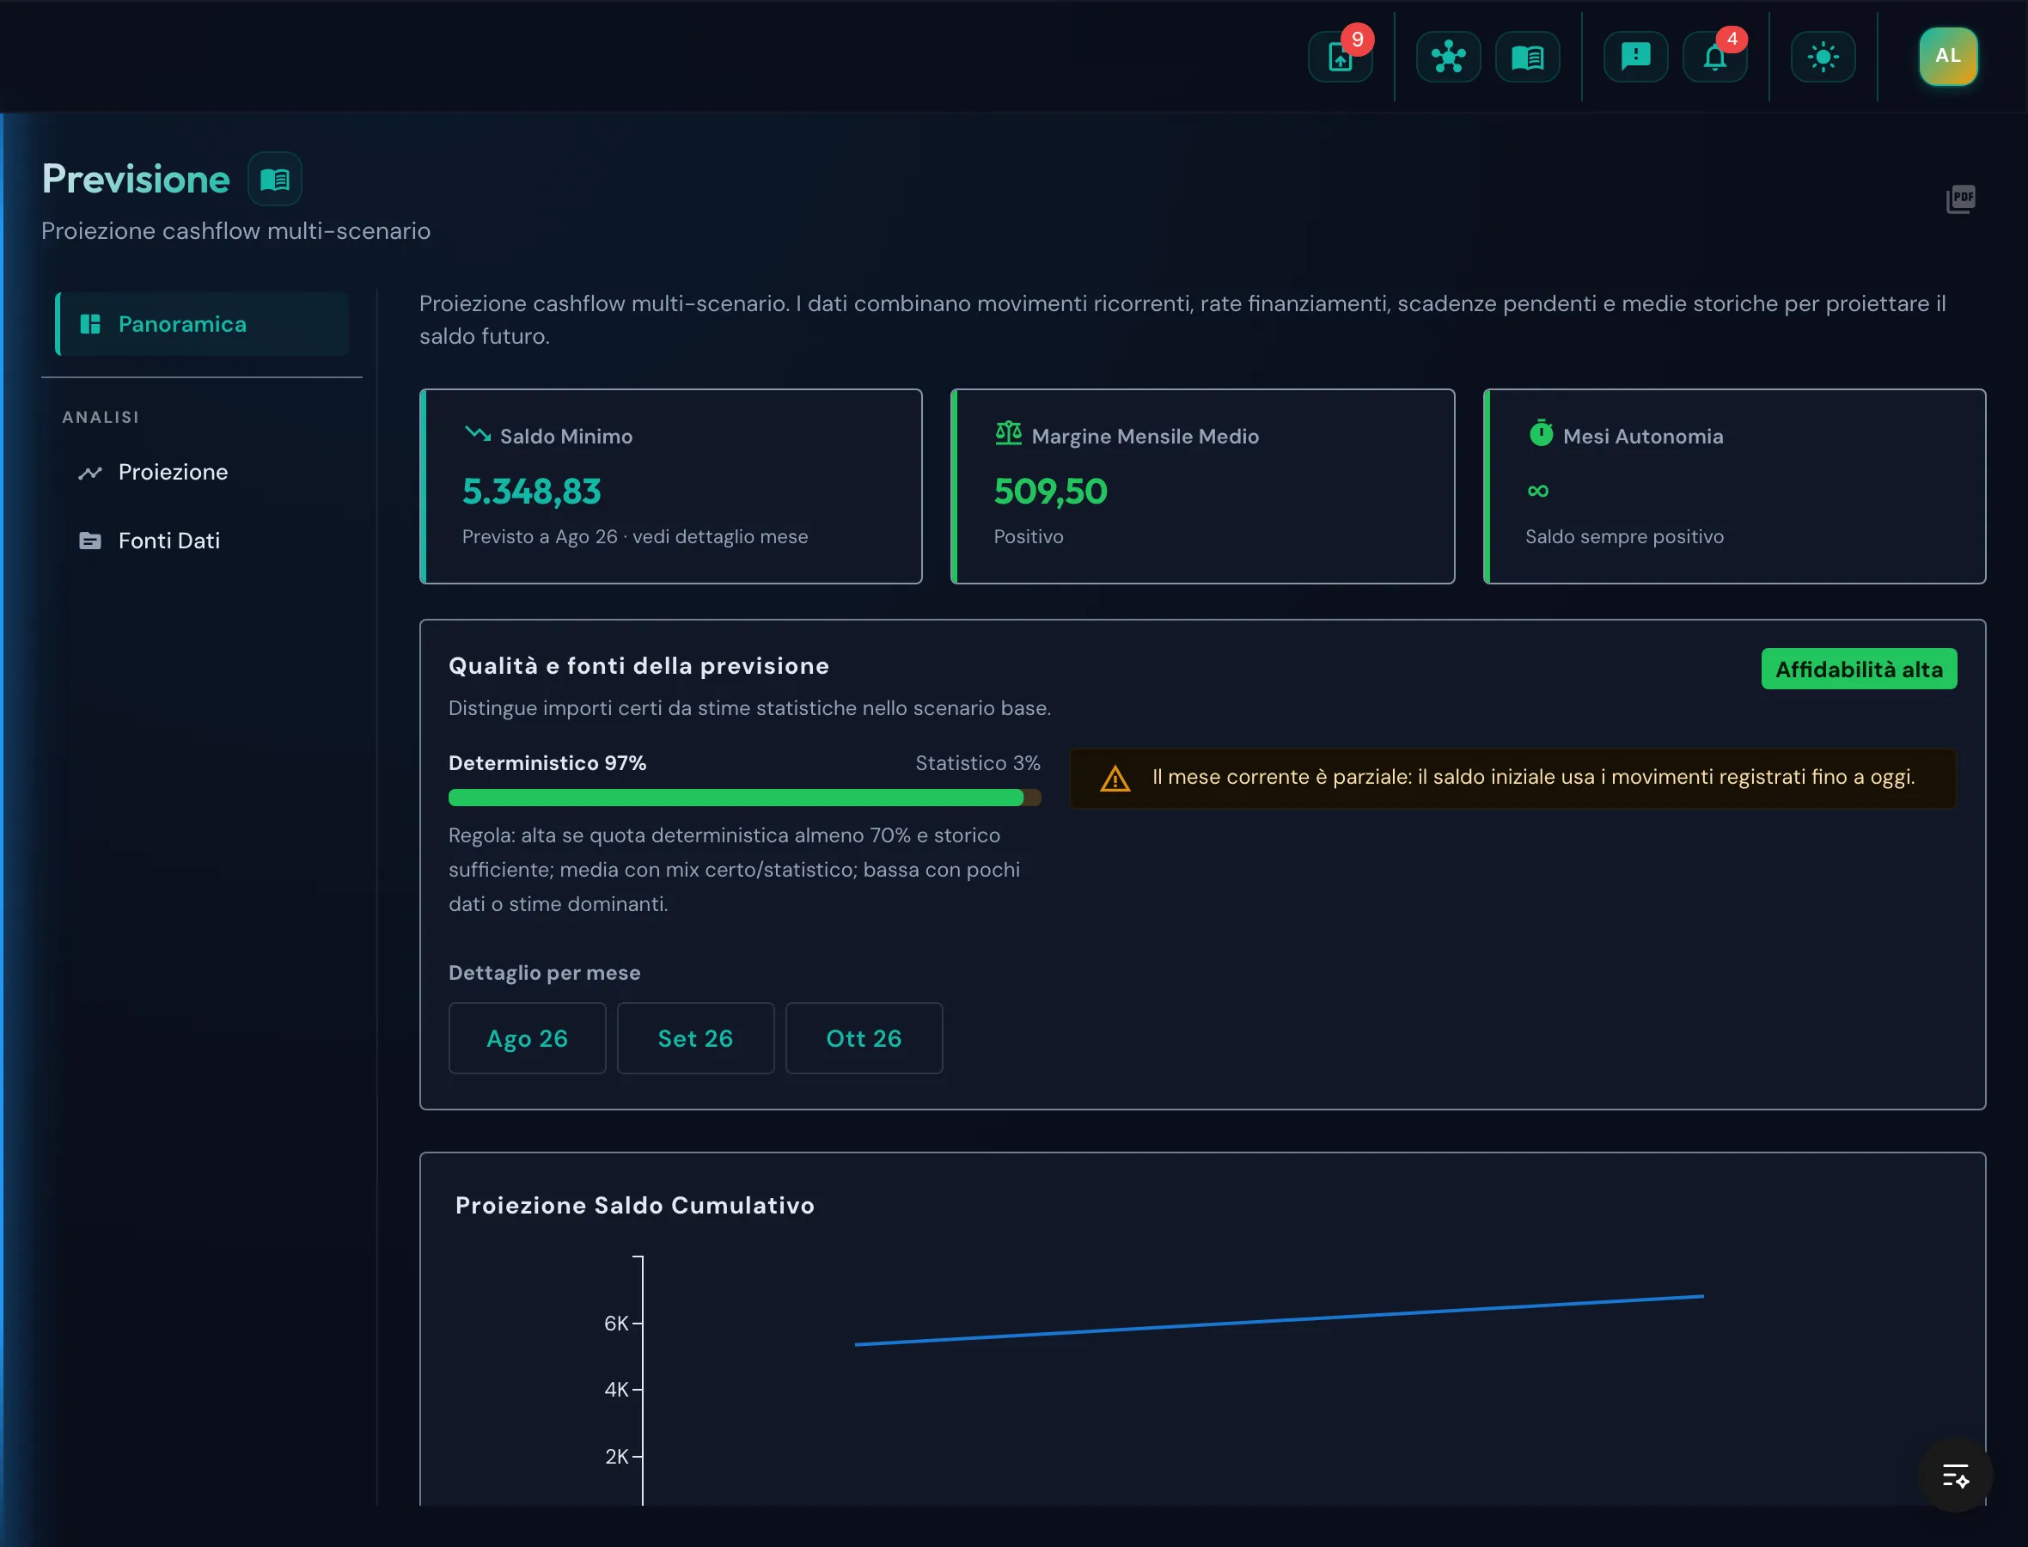Click the Panoramica dashboard icon
The image size is (2028, 1547).
click(x=90, y=324)
